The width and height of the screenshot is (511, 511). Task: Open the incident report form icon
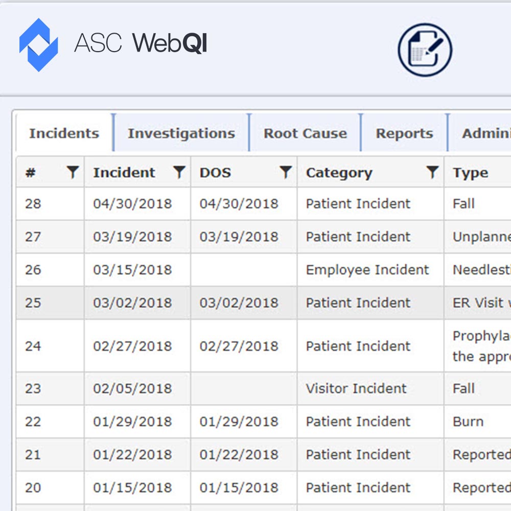[x=425, y=50]
